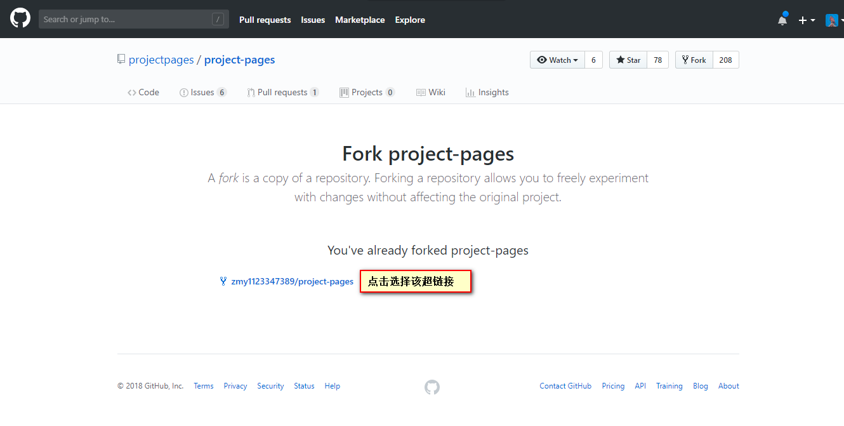The height and width of the screenshot is (426, 844).
Task: View the 208 forks count
Action: 725,60
